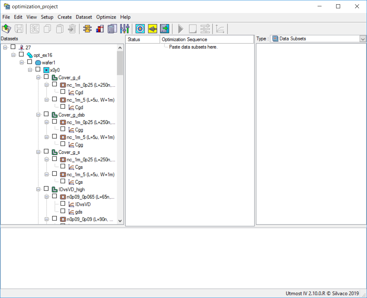Open the orange circuit netlist setup icon
Viewport: 367px width, 298px height.
(x=87, y=29)
